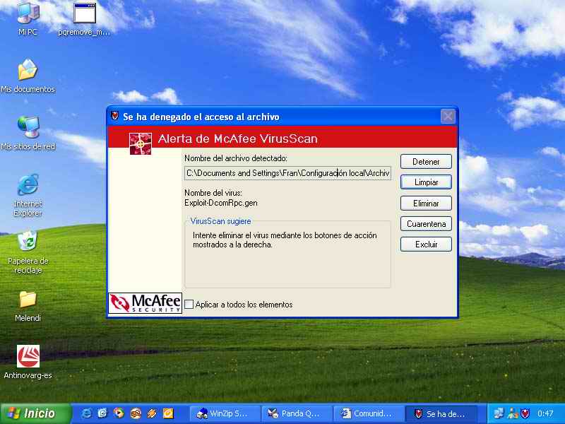Click the detected file path field
Image resolution: width=565 pixels, height=424 pixels.
[287, 173]
